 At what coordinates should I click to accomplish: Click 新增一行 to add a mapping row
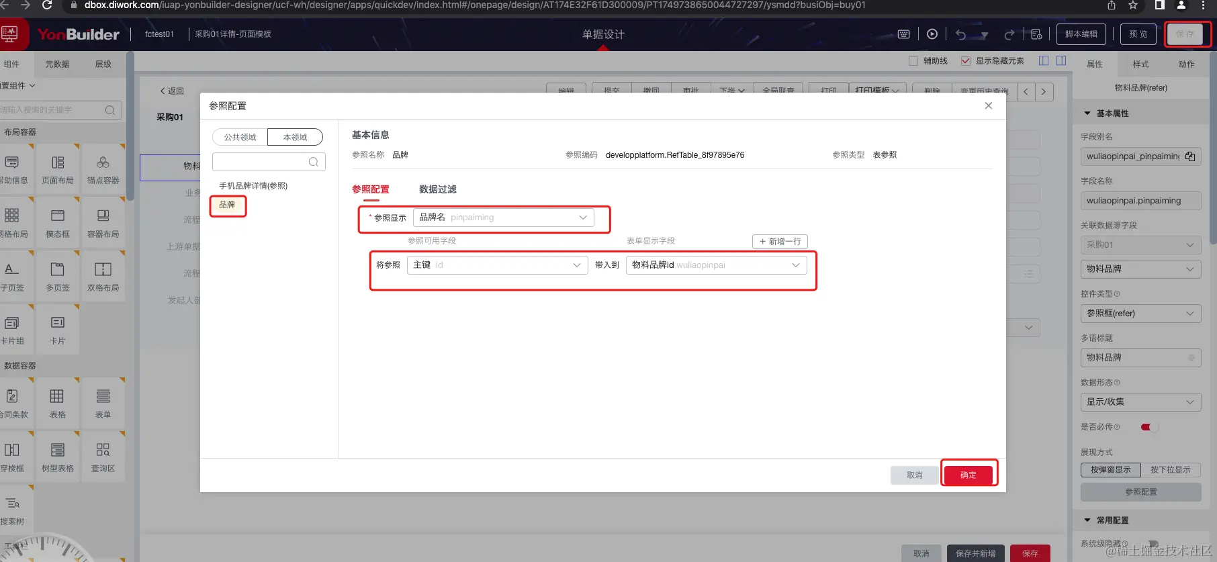[x=780, y=242]
